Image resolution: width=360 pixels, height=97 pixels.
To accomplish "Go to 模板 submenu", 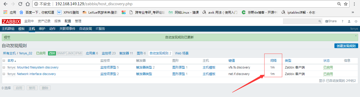I will [21, 29].
